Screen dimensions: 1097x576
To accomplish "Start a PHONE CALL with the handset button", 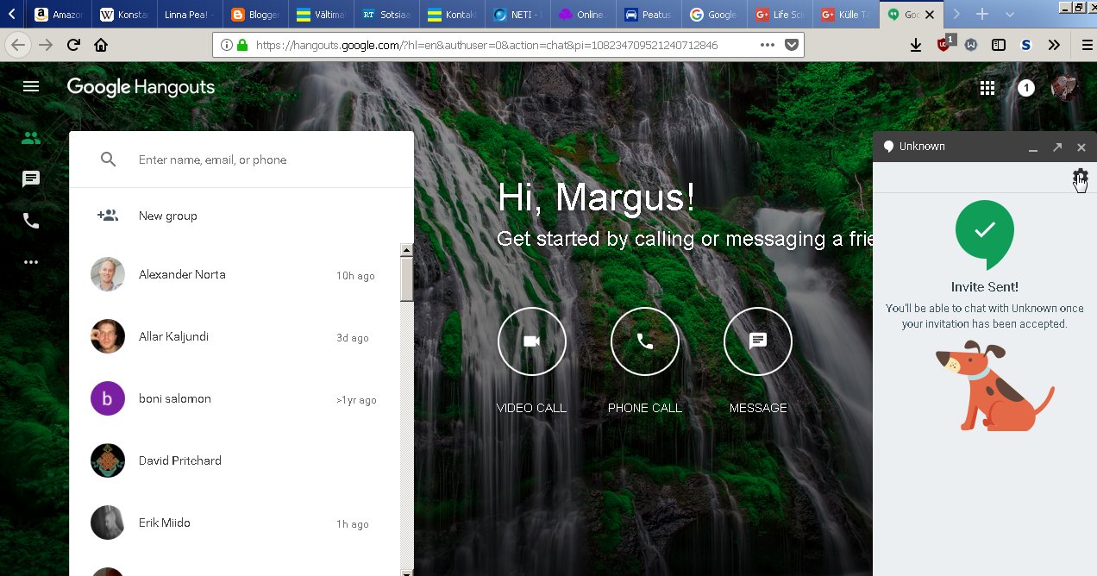I will [x=645, y=341].
